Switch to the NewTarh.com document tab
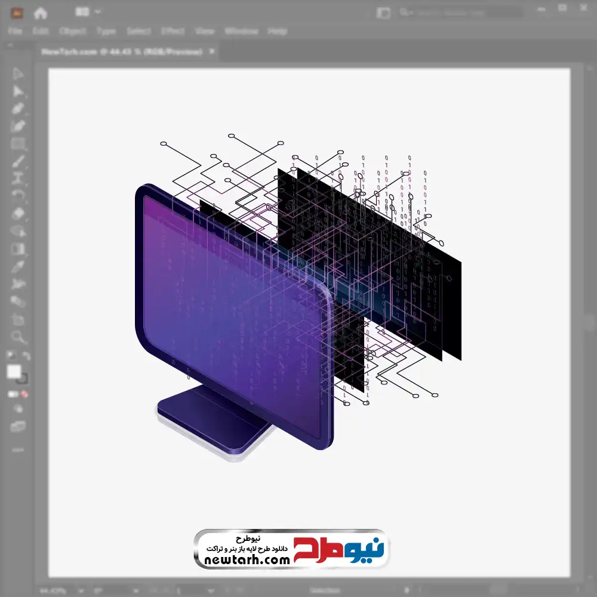The width and height of the screenshot is (597, 597). (x=121, y=51)
